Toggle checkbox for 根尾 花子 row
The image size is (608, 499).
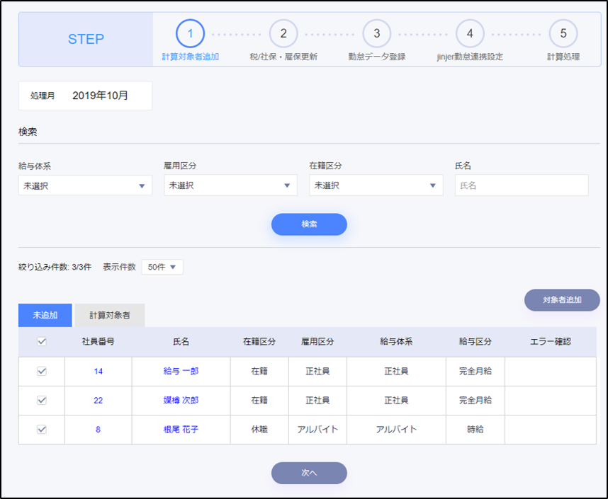coord(42,430)
